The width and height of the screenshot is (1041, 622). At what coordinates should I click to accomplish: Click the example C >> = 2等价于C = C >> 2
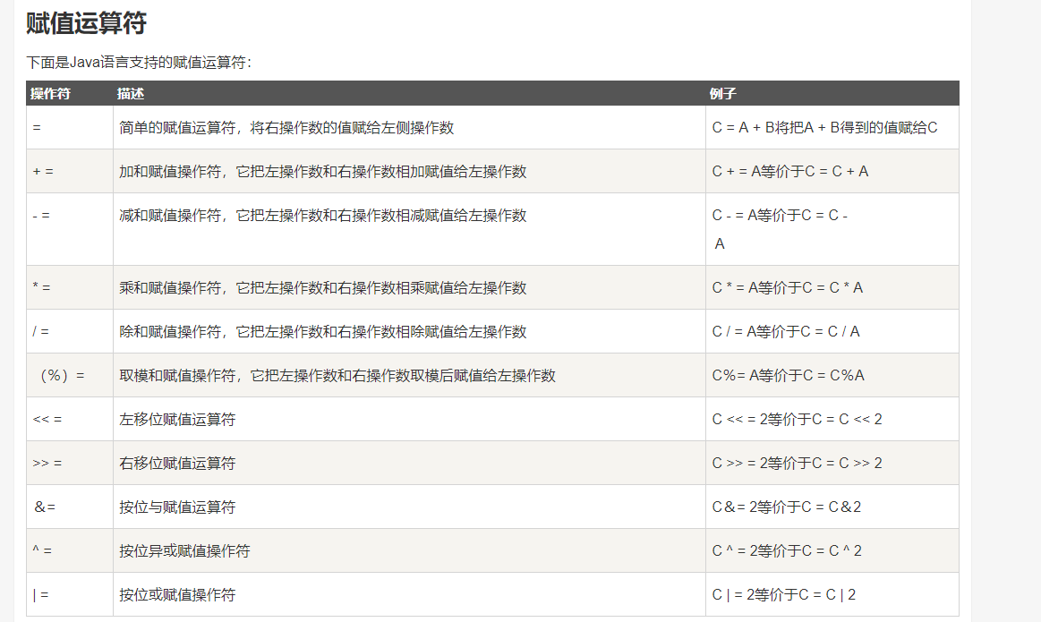[797, 464]
